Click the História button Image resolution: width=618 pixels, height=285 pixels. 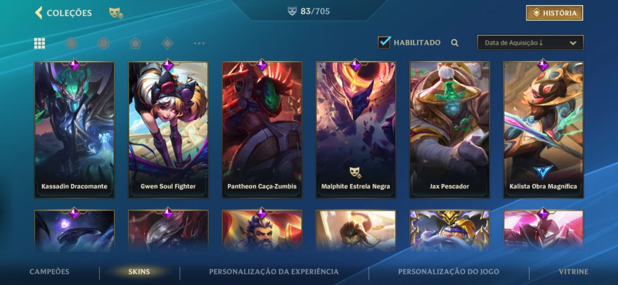click(x=554, y=13)
